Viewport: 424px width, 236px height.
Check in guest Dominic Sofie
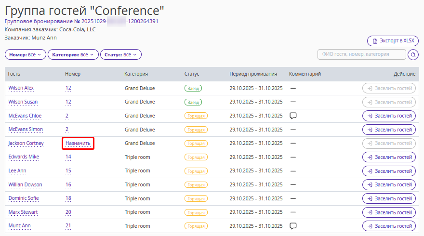click(x=389, y=198)
